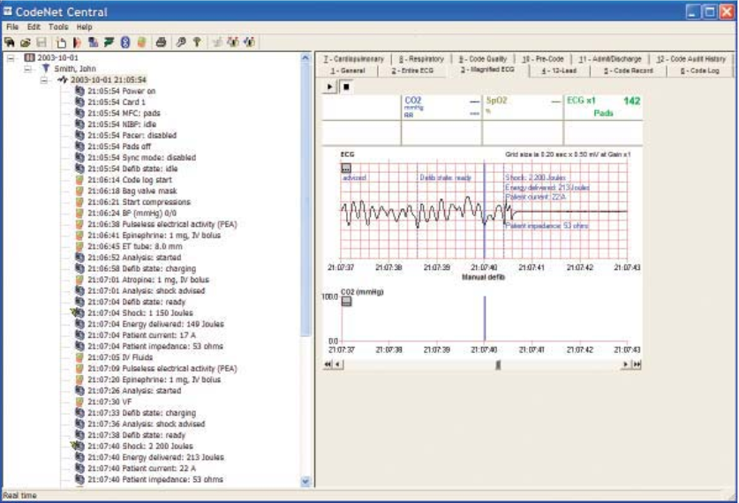Select the 21:07:40 Shock: 2 200 Joules entry

pyautogui.click(x=140, y=446)
